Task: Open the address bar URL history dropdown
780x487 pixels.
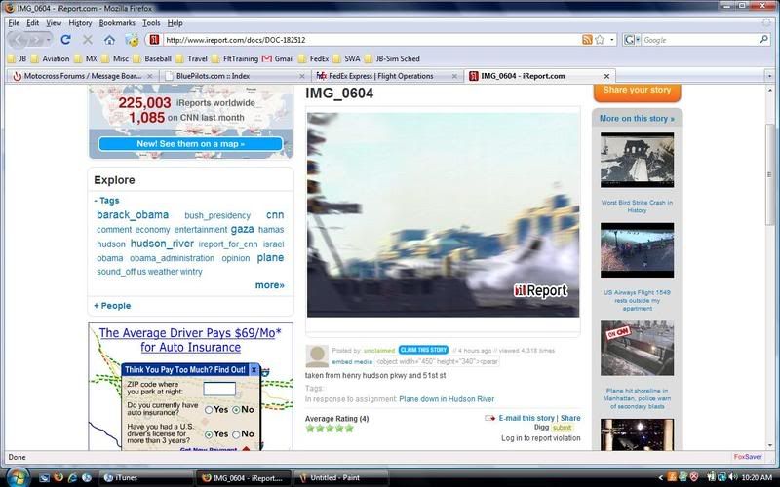Action: (x=612, y=40)
